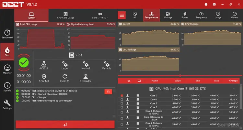Check the Core 1 graph checkbox

pyautogui.click(x=122, y=100)
